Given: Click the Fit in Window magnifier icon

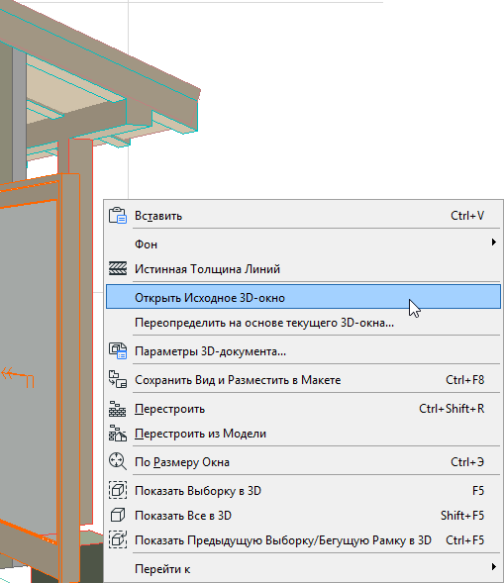Looking at the screenshot, I should click(x=118, y=461).
